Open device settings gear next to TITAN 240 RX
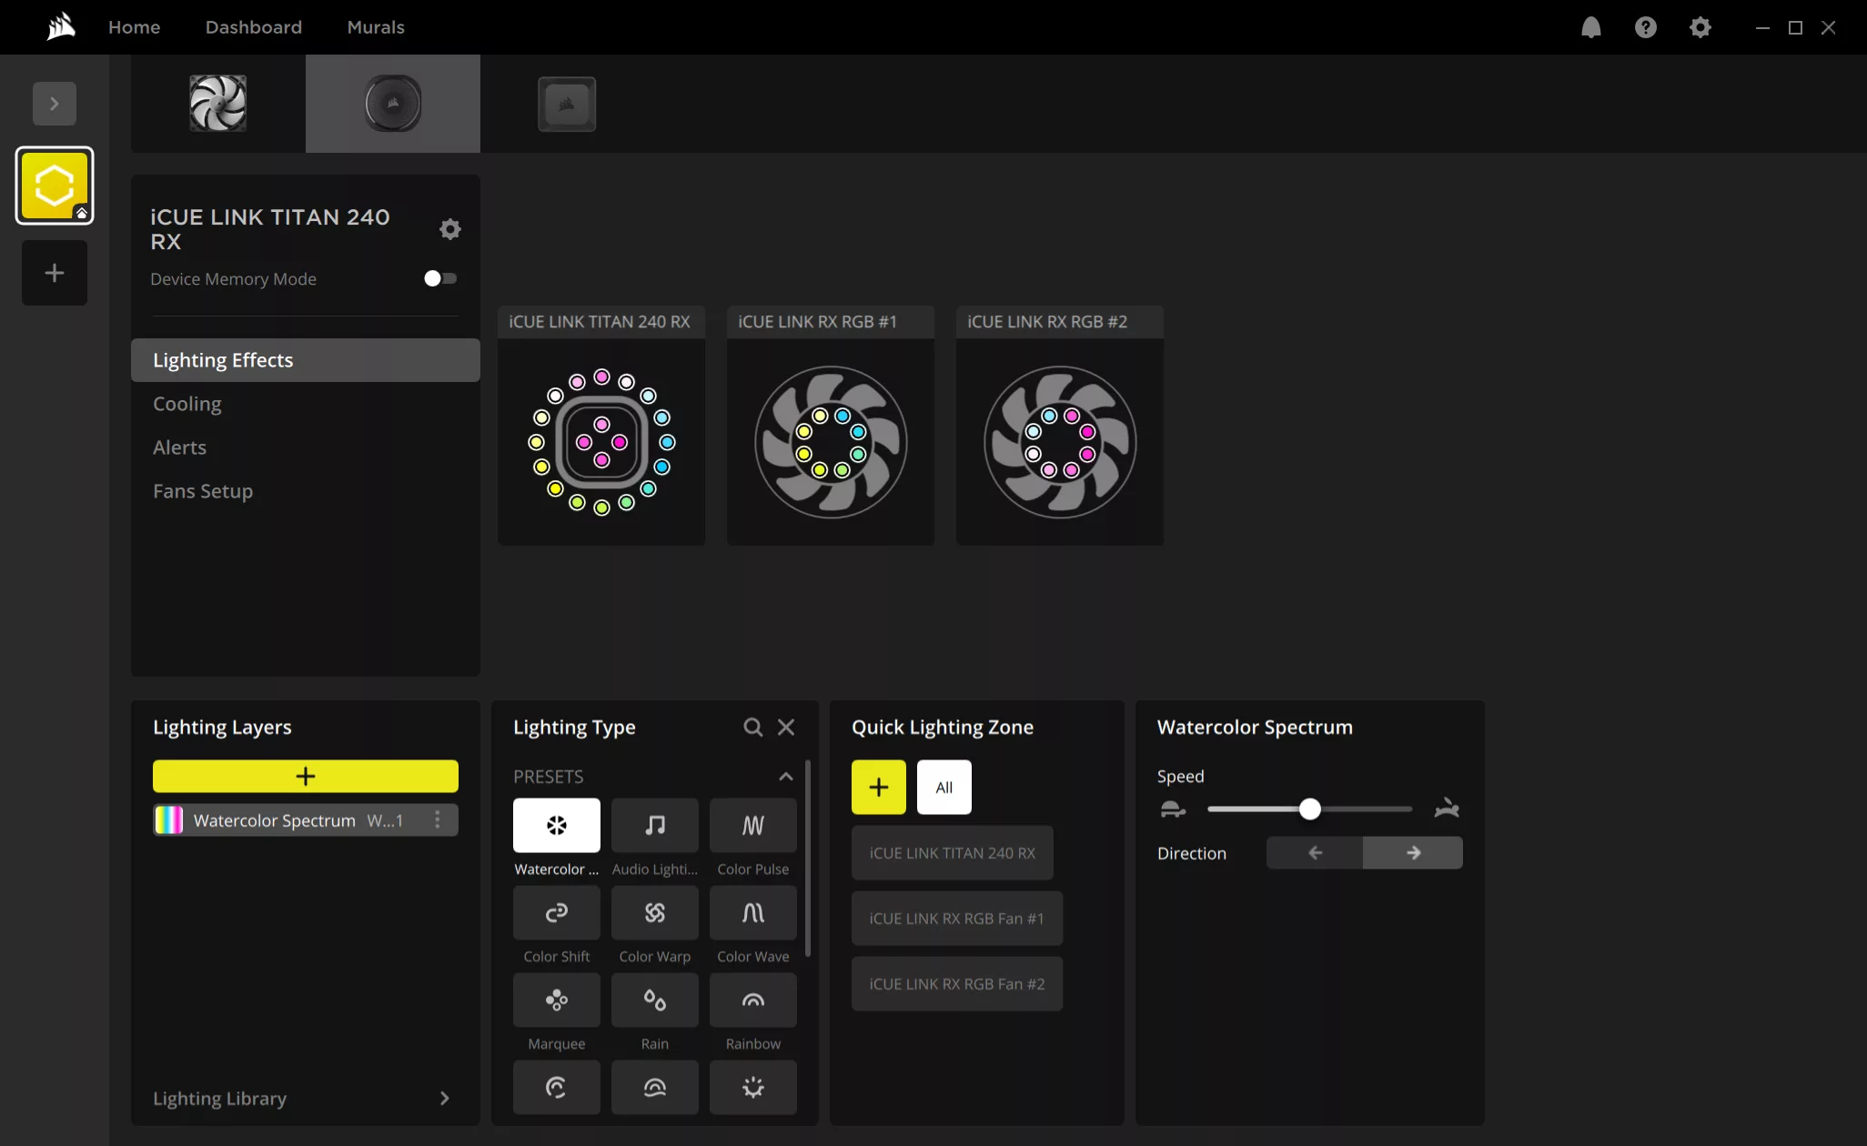This screenshot has width=1867, height=1146. click(x=449, y=228)
